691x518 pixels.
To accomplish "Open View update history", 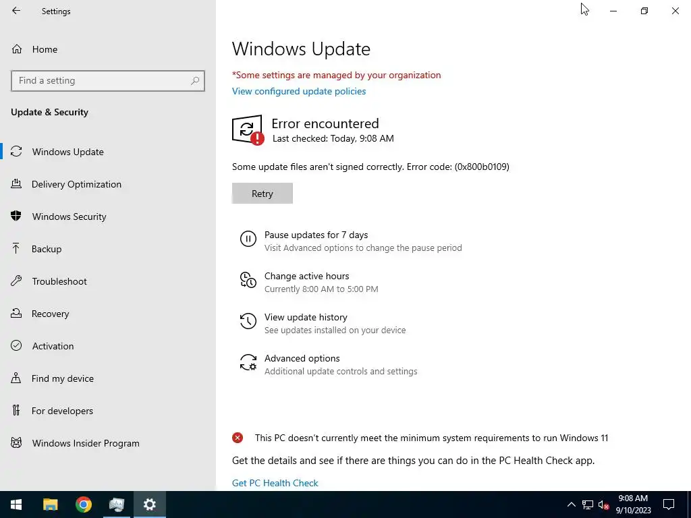I will (x=306, y=317).
